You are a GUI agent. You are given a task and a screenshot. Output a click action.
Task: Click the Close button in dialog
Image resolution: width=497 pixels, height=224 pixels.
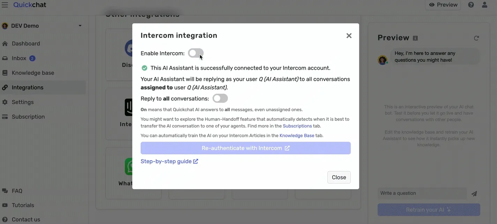pos(339,177)
